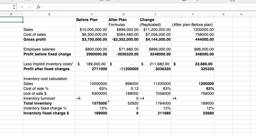The image size is (256, 136).
Task: Select column E header
Action: (x=155, y=14)
